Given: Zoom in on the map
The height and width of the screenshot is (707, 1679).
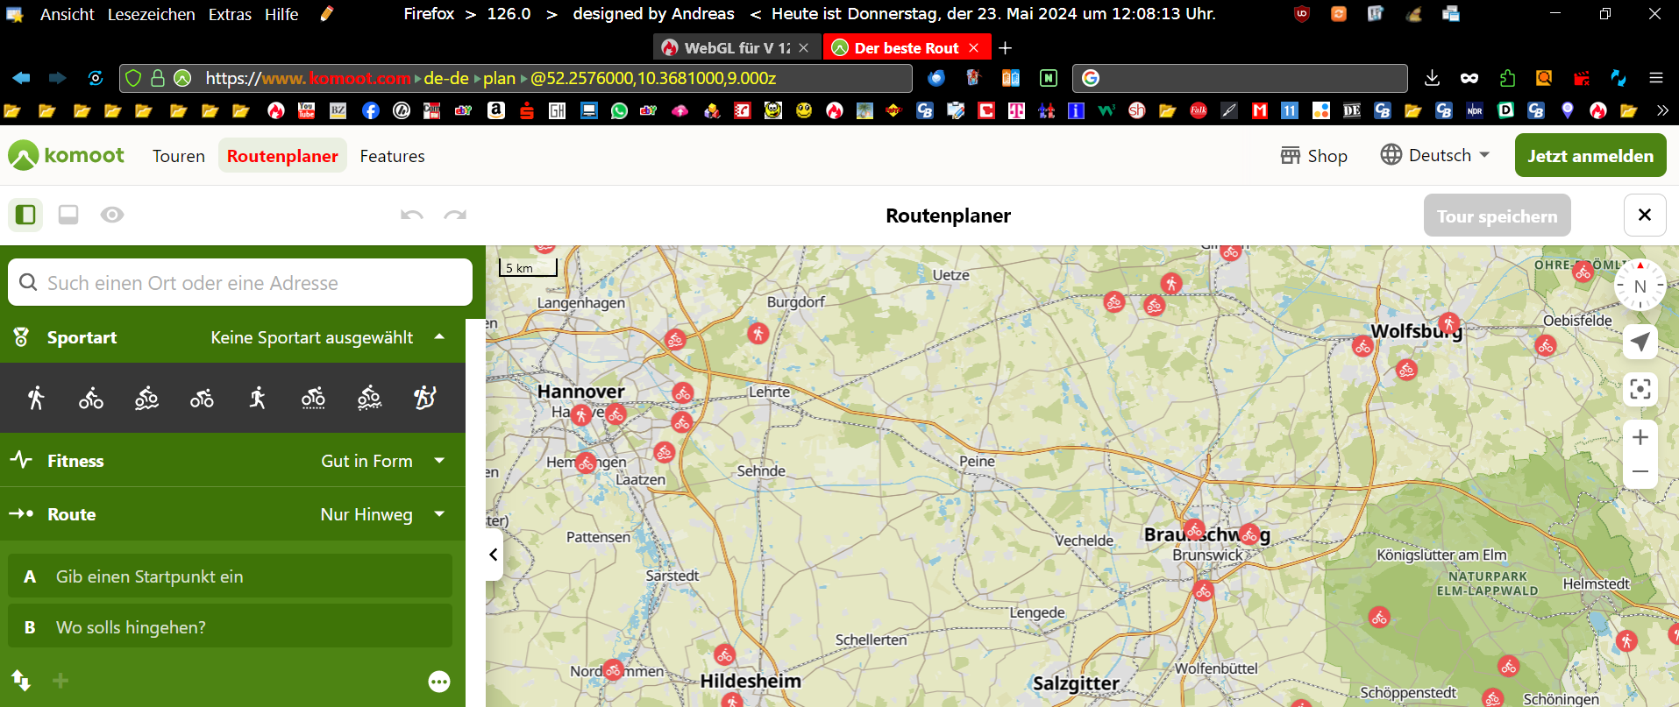Looking at the screenshot, I should pos(1640,437).
